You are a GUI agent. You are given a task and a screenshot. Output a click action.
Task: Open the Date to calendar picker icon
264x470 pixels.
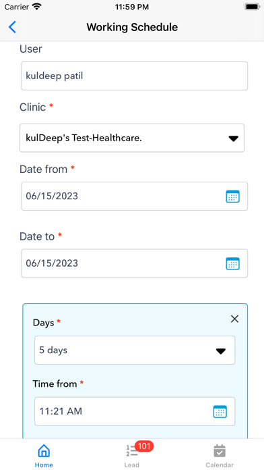[232, 263]
